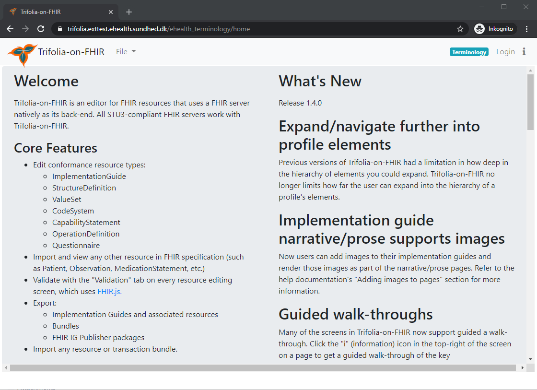Image resolution: width=537 pixels, height=390 pixels.
Task: Open the Chrome three-dot menu
Action: pos(527,29)
